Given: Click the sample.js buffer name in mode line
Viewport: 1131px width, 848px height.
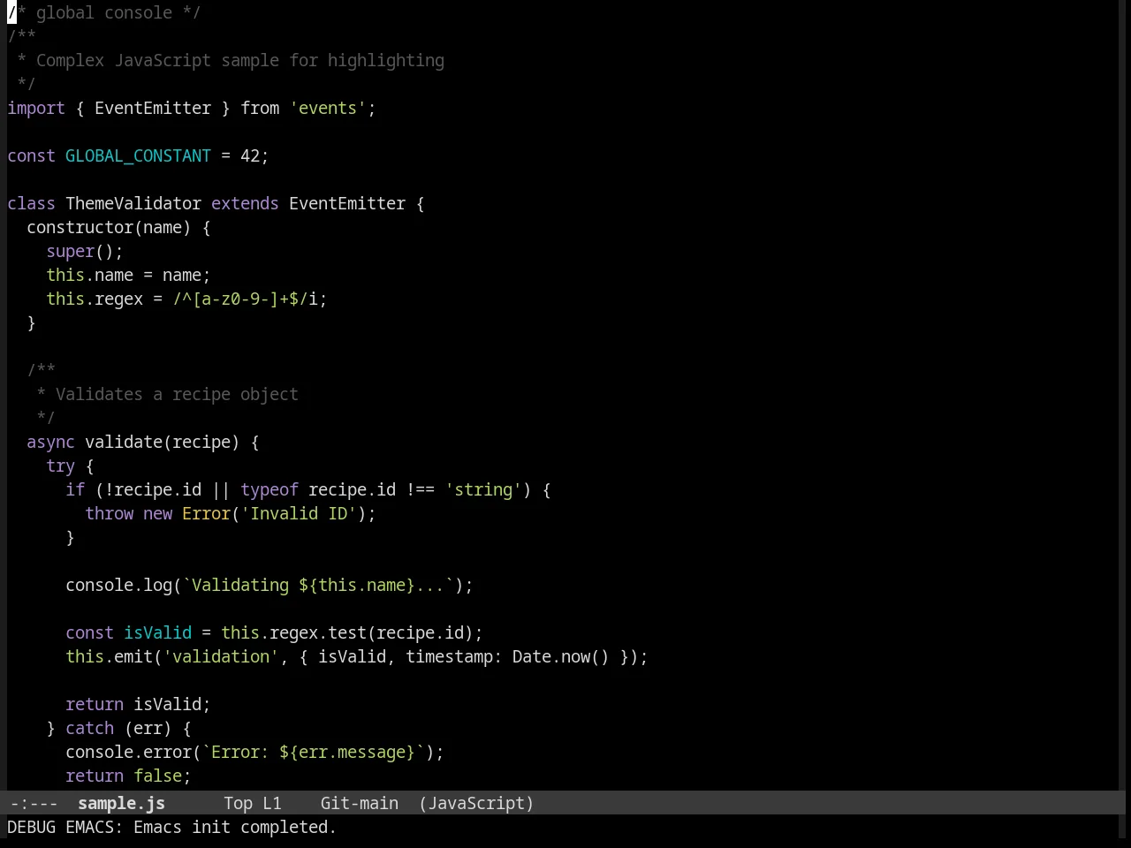Looking at the screenshot, I should tap(121, 803).
